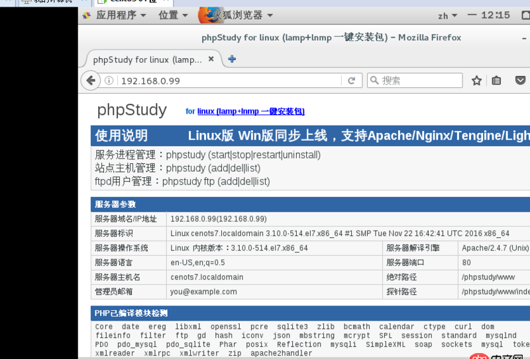Bookmark this page with the star icon
530x359 pixels.
(x=476, y=81)
